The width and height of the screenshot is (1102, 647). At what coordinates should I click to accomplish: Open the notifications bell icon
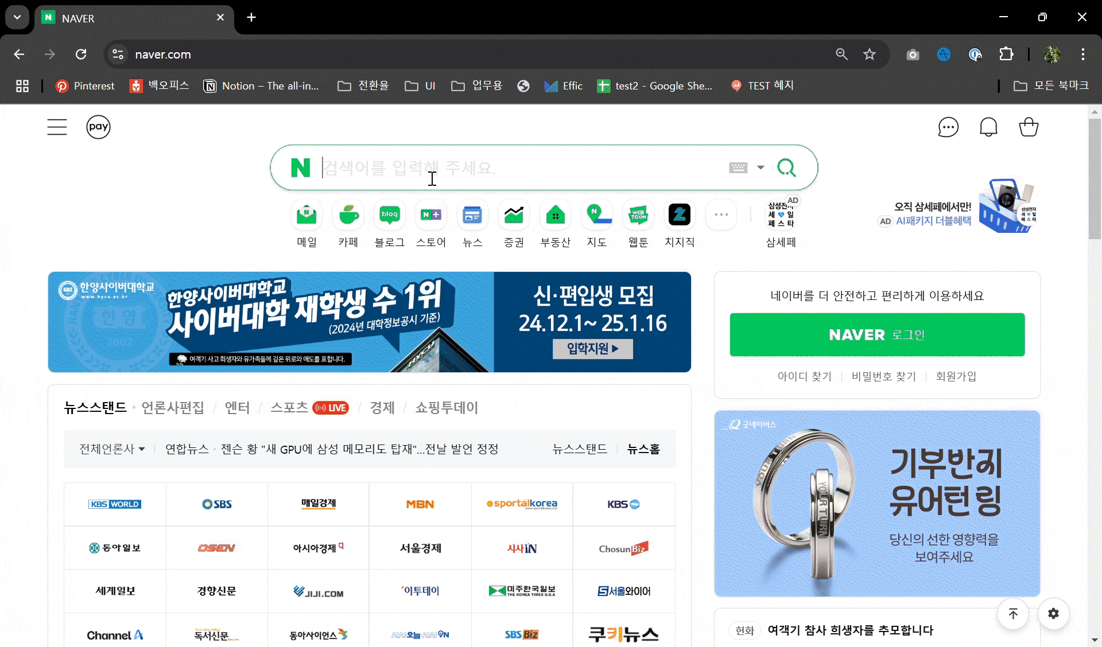tap(988, 127)
